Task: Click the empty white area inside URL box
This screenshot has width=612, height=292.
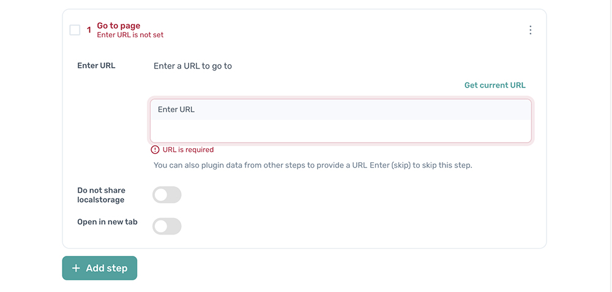Action: pyautogui.click(x=340, y=131)
